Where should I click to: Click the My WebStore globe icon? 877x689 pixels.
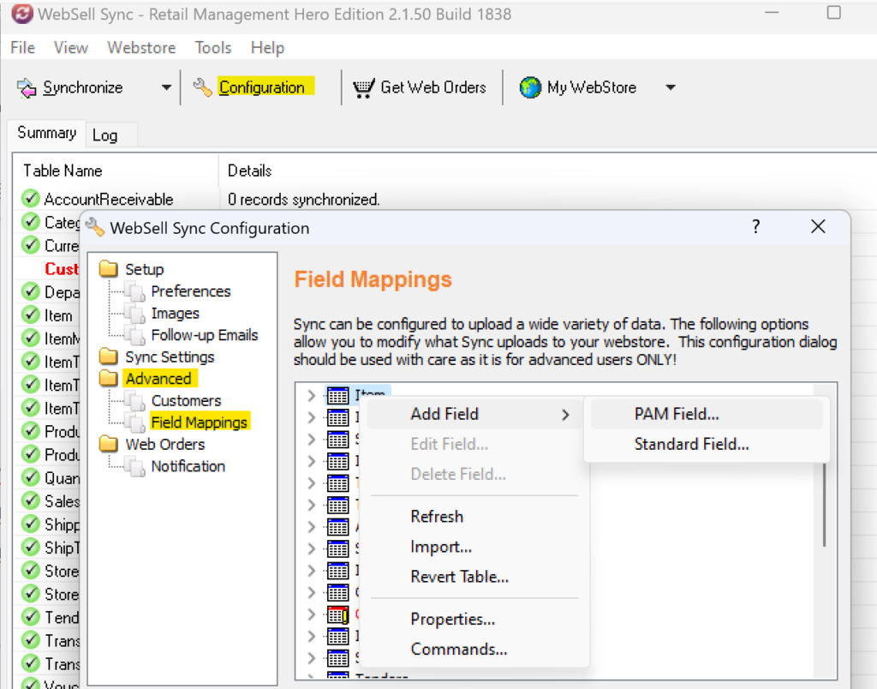tap(529, 87)
